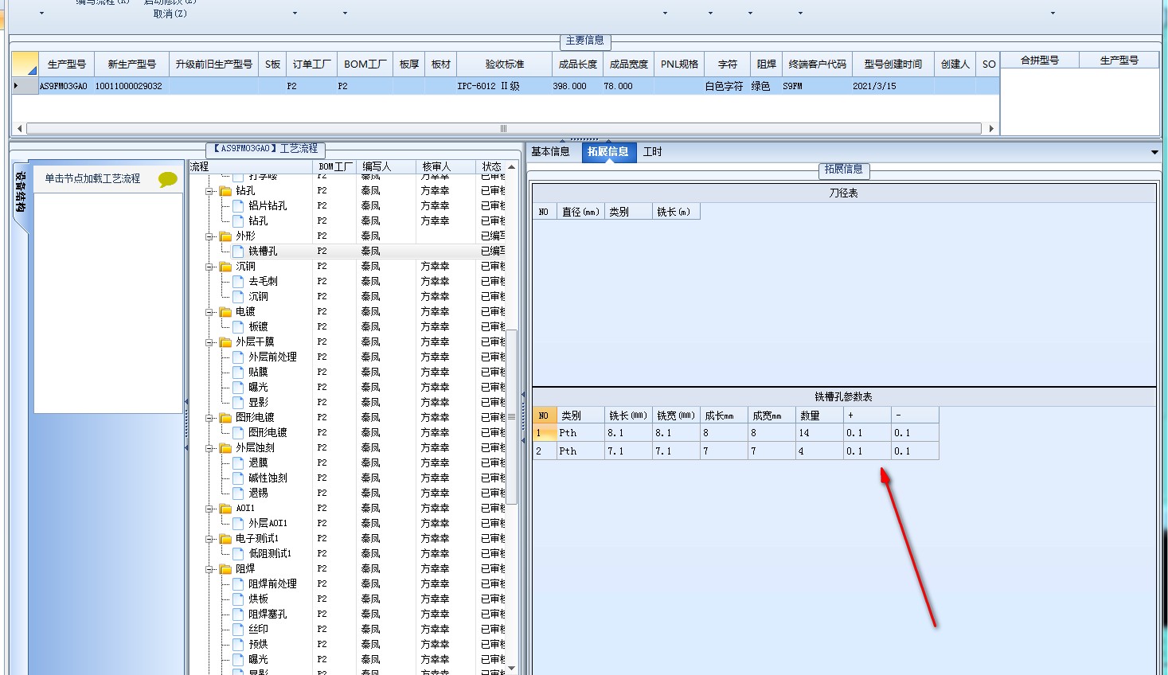
Task: Click the main grid horizontal scrollbar thumb
Action: coord(503,128)
